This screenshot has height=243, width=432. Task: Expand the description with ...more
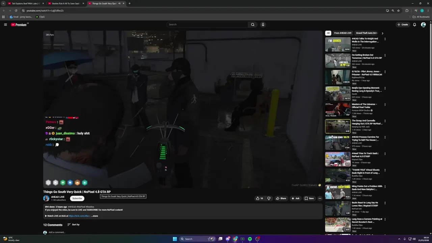95,216
